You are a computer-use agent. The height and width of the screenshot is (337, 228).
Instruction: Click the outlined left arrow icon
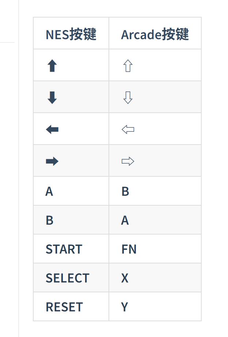tap(128, 129)
